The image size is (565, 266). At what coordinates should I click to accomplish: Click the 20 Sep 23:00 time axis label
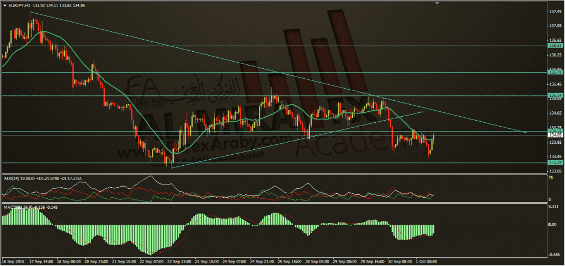(95, 262)
